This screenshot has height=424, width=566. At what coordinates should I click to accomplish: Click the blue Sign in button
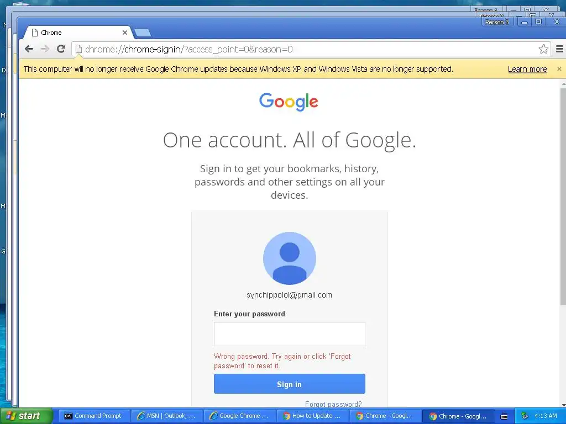[x=290, y=384]
